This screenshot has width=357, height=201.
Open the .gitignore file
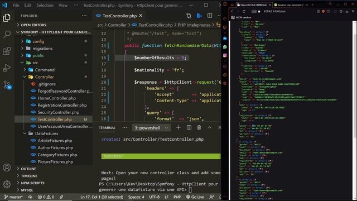point(46,84)
